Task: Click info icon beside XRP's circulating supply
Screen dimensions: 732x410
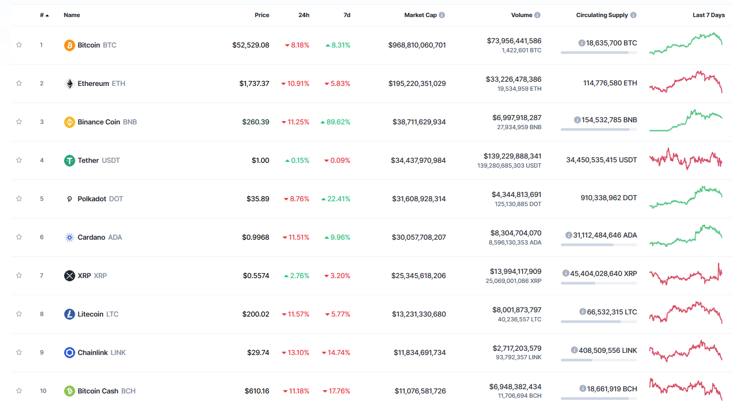Action: pyautogui.click(x=566, y=273)
